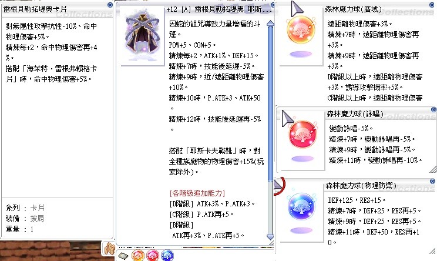
Task: Close the 森林魔力球(物理防禦) window
Action: coord(432,181)
